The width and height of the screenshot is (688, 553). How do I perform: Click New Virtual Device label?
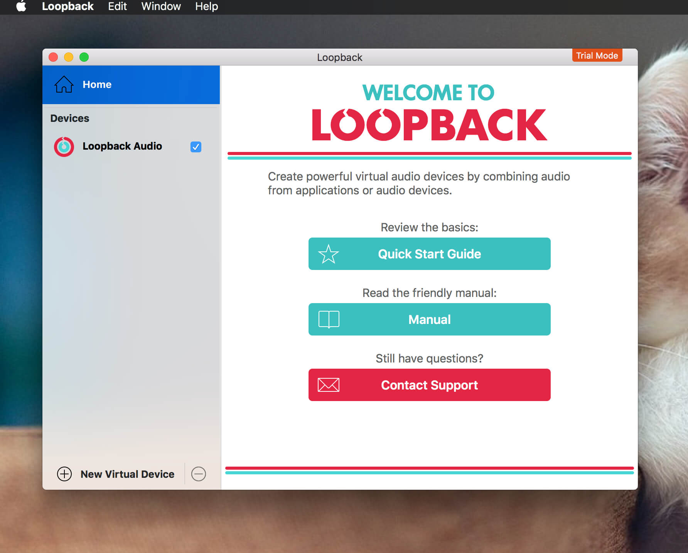point(127,474)
